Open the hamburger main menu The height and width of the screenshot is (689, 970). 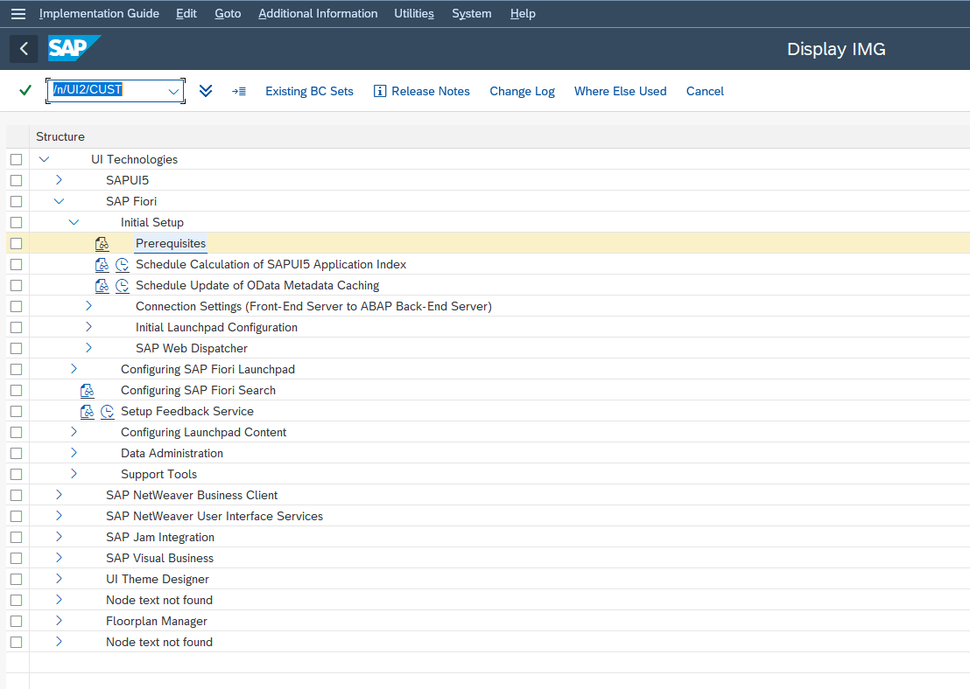18,14
